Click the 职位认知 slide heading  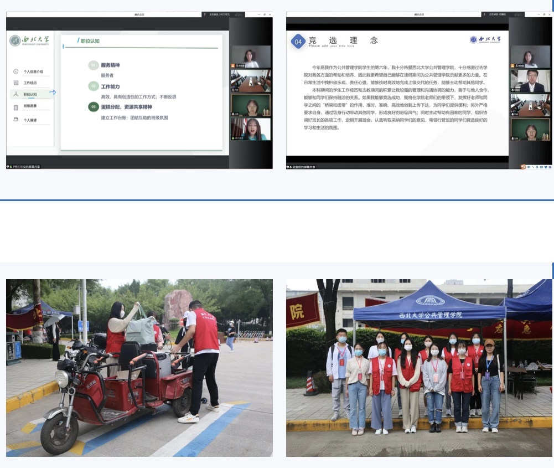tap(90, 41)
